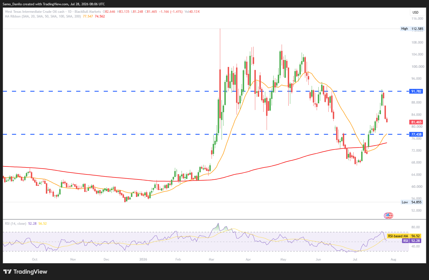Click the 2026 label on time axis
Viewport: 429px width, 280px height.
click(143, 259)
